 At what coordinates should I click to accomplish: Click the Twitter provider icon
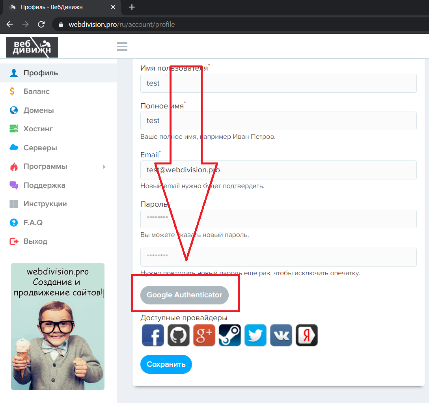pos(255,336)
